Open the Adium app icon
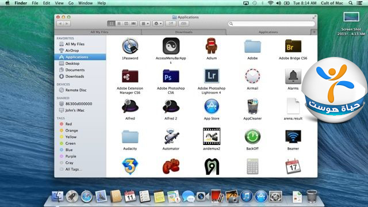The height and width of the screenshot is (207, 368). [x=212, y=46]
